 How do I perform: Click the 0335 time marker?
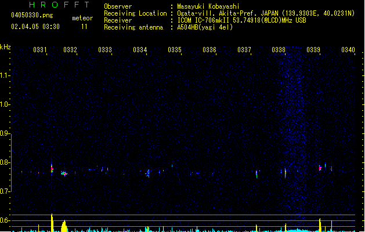175,50
